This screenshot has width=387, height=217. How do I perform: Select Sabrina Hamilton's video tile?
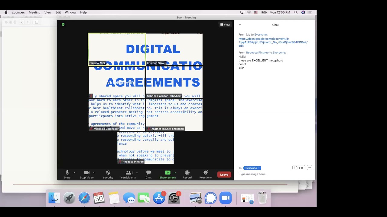(x=174, y=82)
